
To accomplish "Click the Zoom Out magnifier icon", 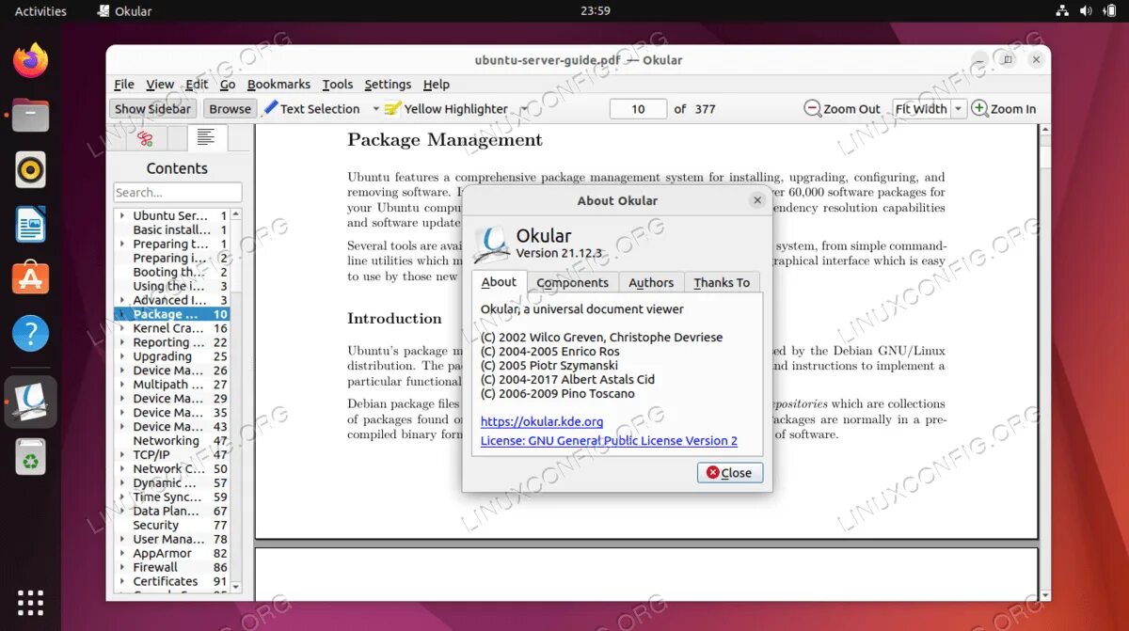I will click(x=812, y=108).
